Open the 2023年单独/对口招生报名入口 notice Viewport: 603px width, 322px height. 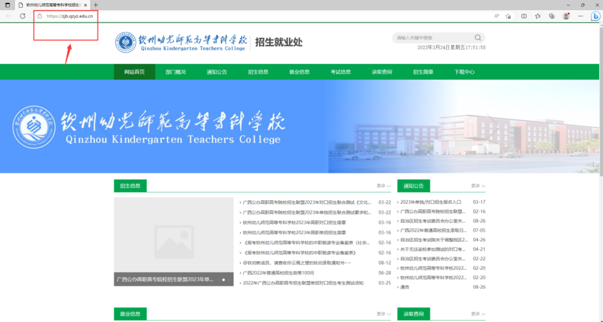430,202
